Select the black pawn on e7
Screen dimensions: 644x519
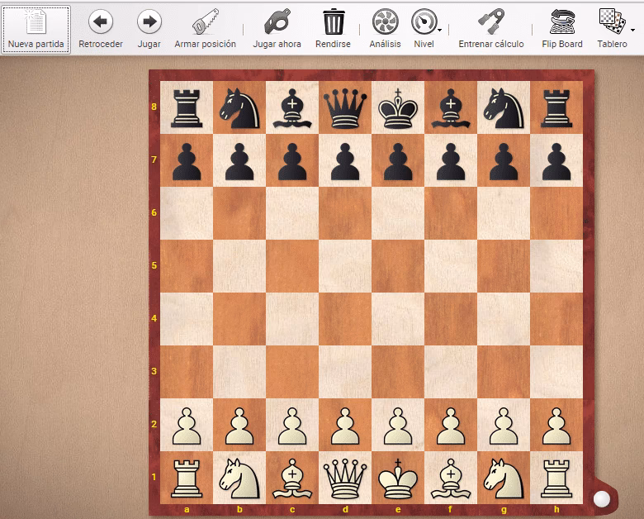point(398,161)
